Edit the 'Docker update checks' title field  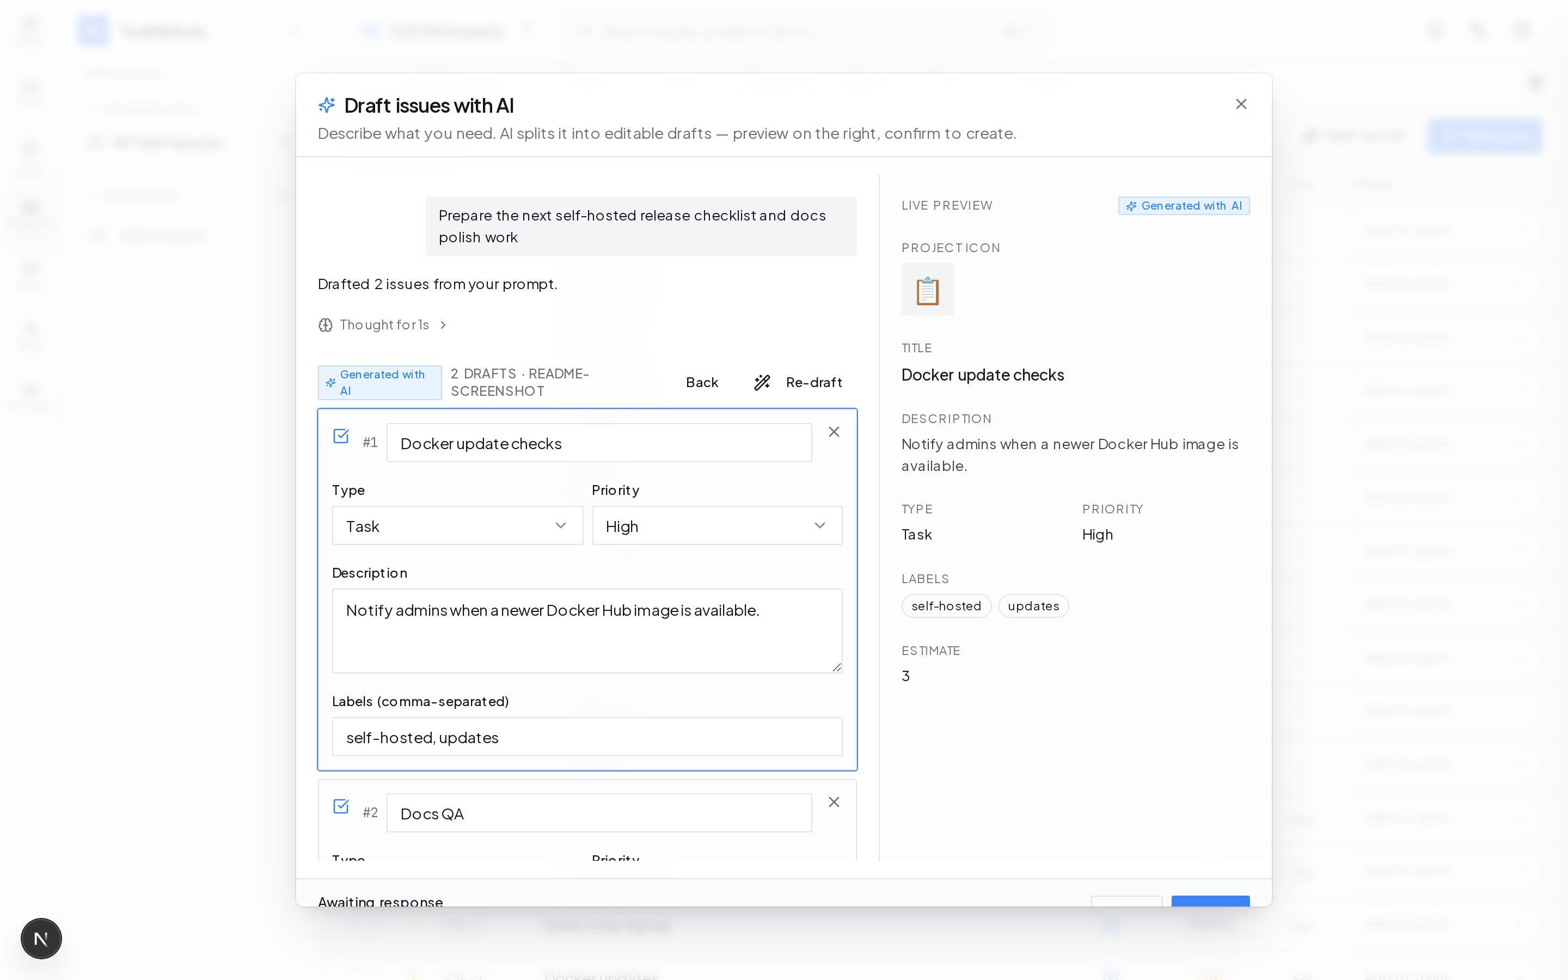point(599,443)
